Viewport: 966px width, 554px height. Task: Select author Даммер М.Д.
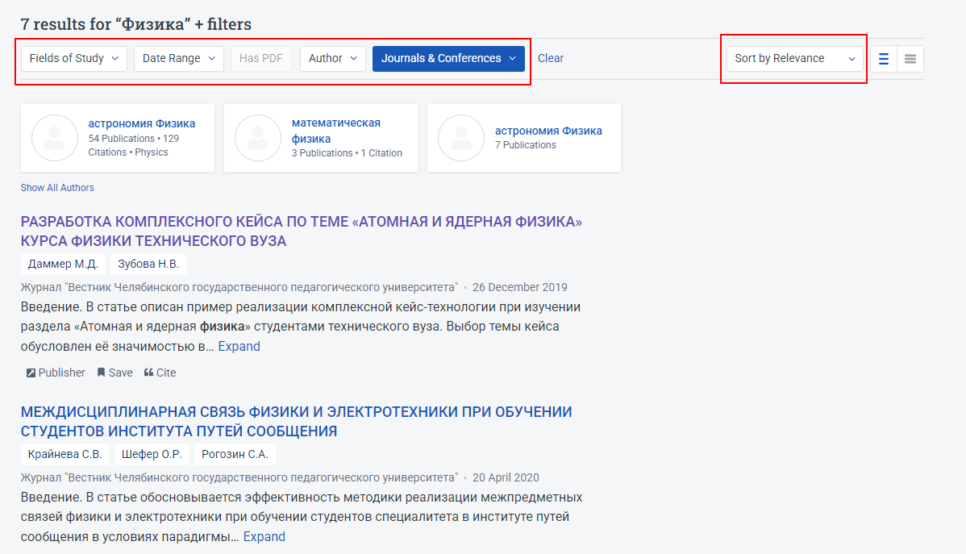[x=62, y=263]
